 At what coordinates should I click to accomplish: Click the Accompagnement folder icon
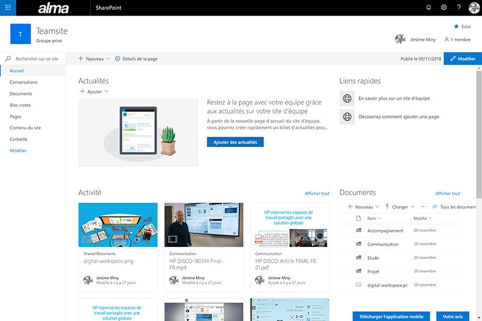[x=358, y=230]
